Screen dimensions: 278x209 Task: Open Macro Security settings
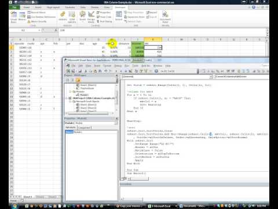pos(37,21)
